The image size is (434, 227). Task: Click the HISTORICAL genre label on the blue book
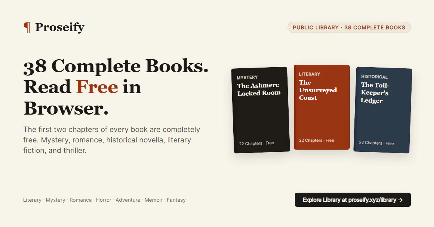coord(374,77)
